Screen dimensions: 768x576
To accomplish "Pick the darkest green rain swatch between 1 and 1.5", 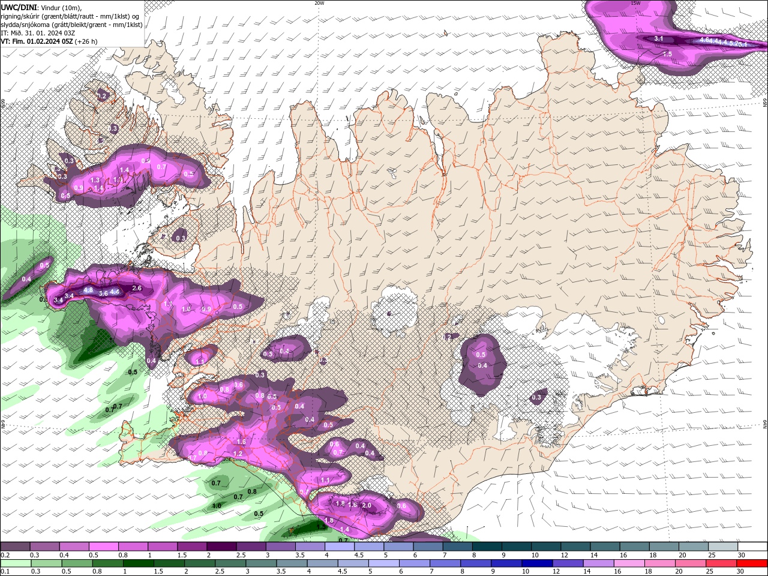I will [138, 563].
